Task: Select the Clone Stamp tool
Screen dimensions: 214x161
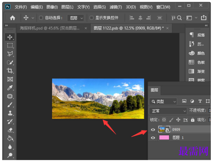Action: coord(10,113)
